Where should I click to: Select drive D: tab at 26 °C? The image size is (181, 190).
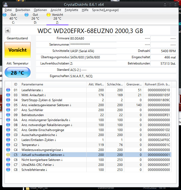pyautogui.click(x=35, y=19)
